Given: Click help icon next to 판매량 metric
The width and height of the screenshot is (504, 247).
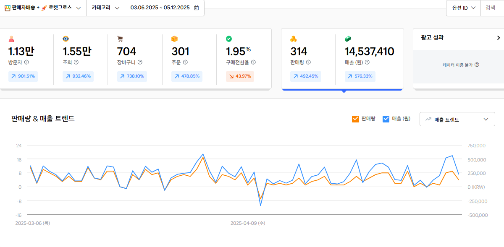Looking at the screenshot, I should 308,62.
